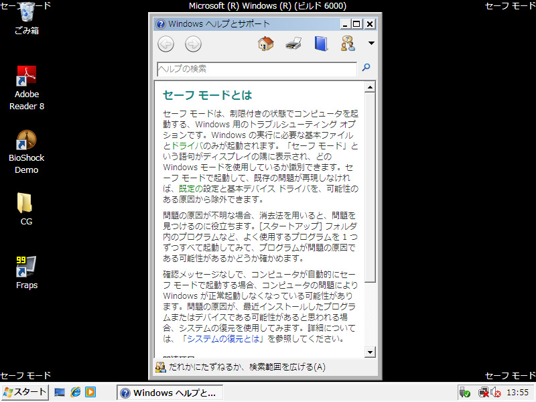Open the Browse Help book icon

coord(321,44)
